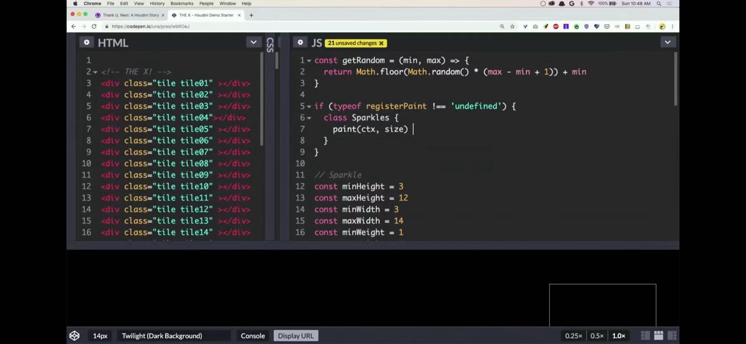Click the Creative Cloud menu bar icon

pyautogui.click(x=552, y=3)
